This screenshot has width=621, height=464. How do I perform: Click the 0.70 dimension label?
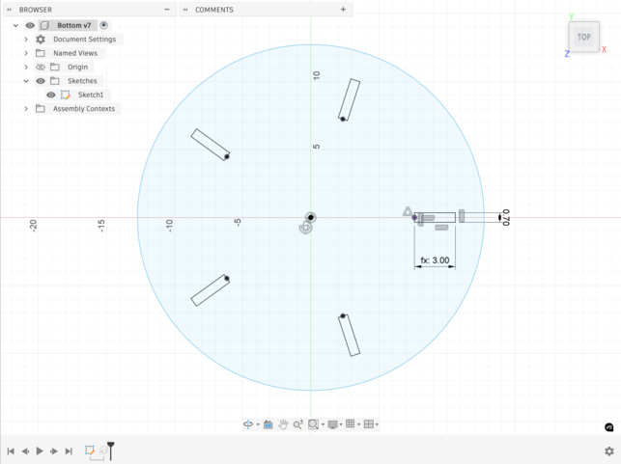tap(506, 217)
